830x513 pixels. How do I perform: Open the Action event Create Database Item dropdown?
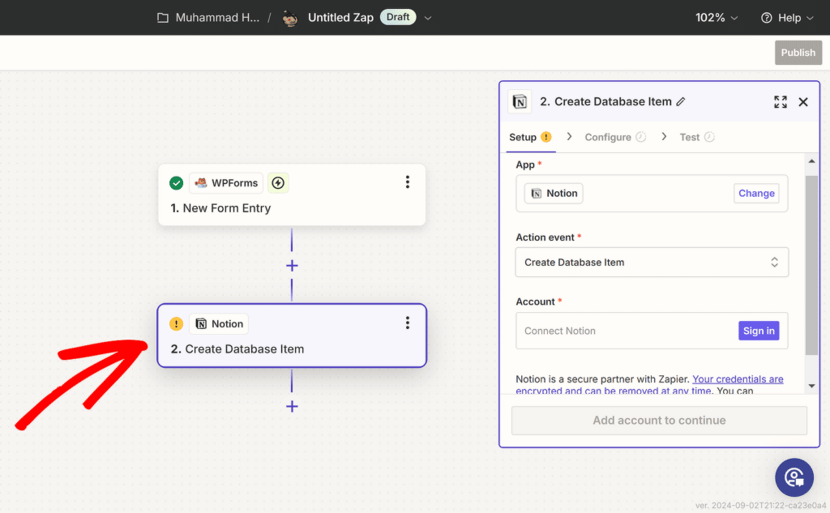652,263
